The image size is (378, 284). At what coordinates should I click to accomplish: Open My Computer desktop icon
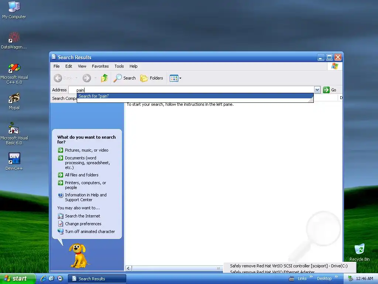14,10
